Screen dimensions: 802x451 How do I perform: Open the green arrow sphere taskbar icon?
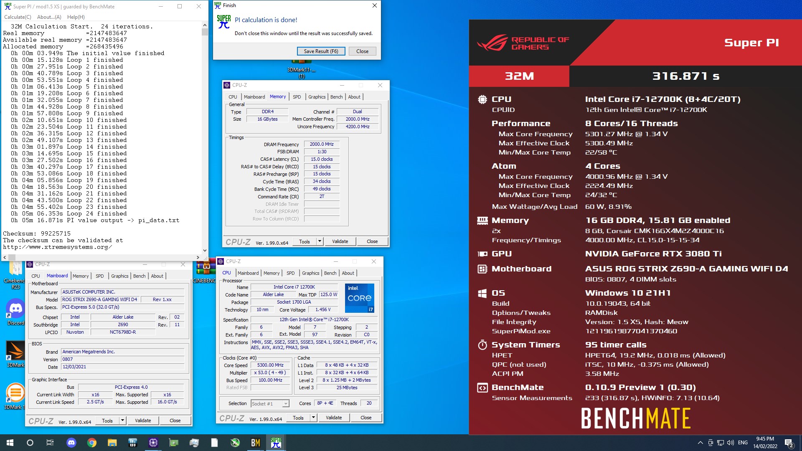click(235, 443)
